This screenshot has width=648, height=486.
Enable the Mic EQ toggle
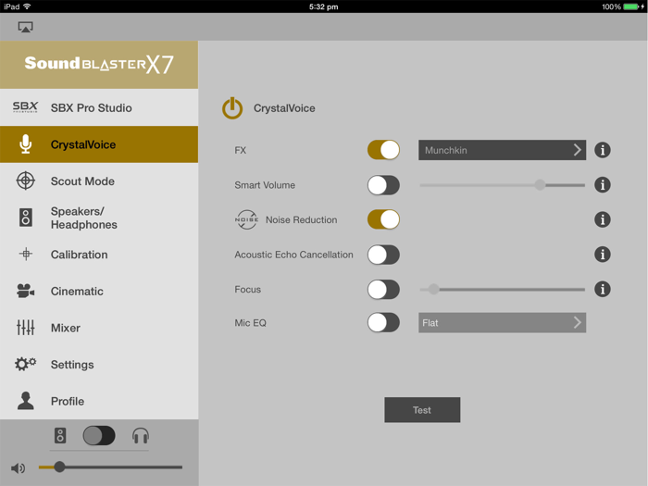(383, 323)
